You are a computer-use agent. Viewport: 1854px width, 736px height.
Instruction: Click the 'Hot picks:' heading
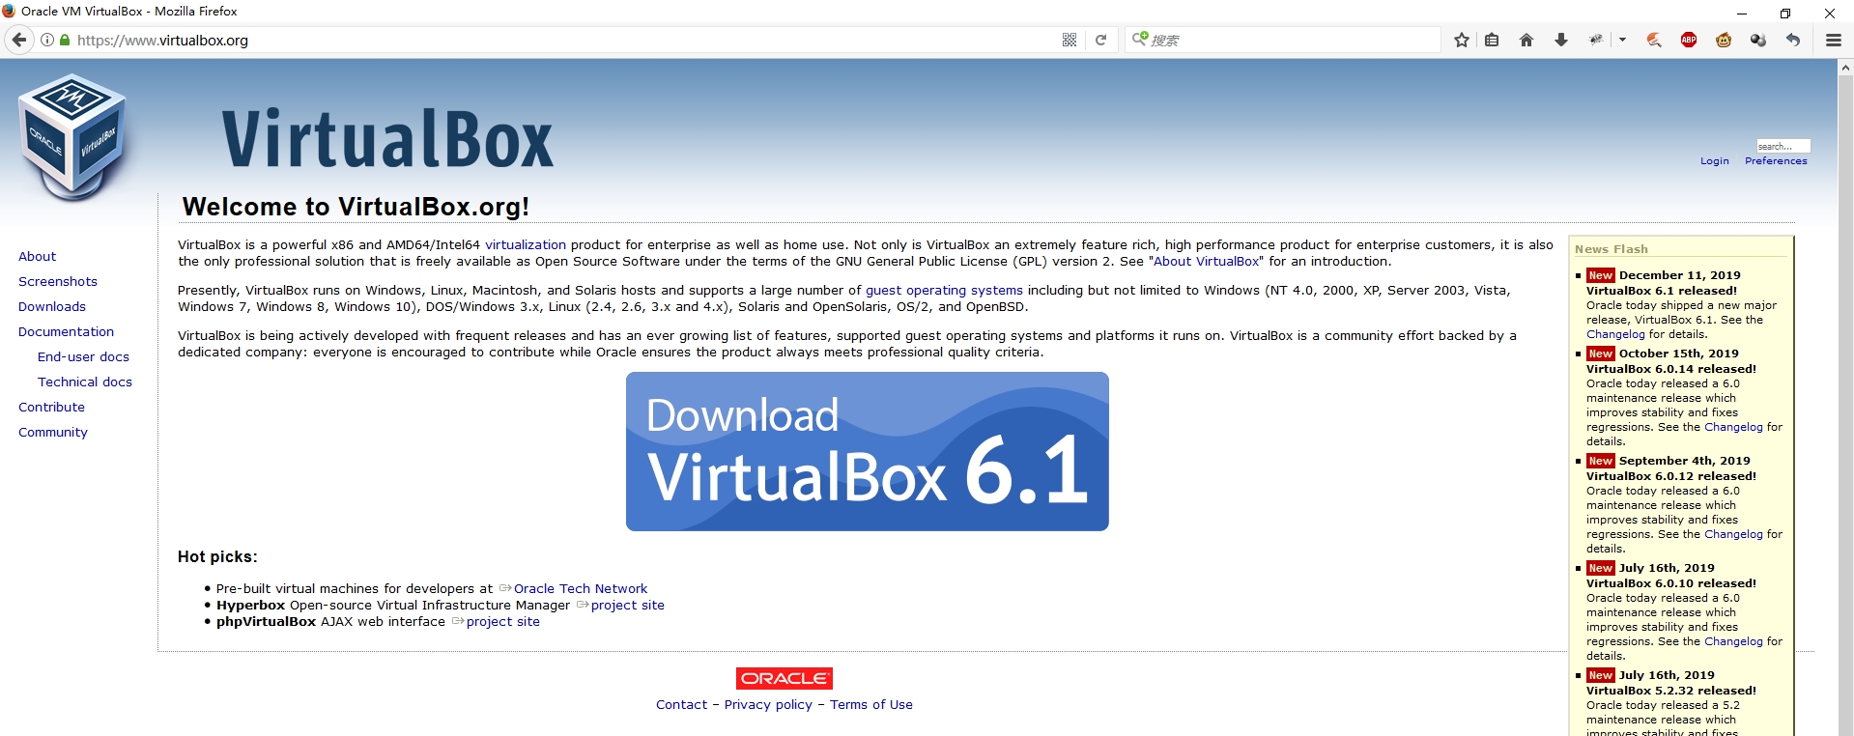(x=217, y=556)
